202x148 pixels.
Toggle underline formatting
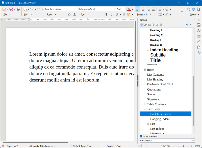click(116, 14)
